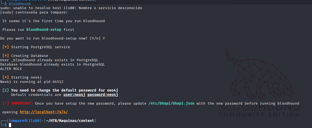The image size is (312, 128).
Task: Click the Neo4j pid 64512 line
Action: coord(32,82)
